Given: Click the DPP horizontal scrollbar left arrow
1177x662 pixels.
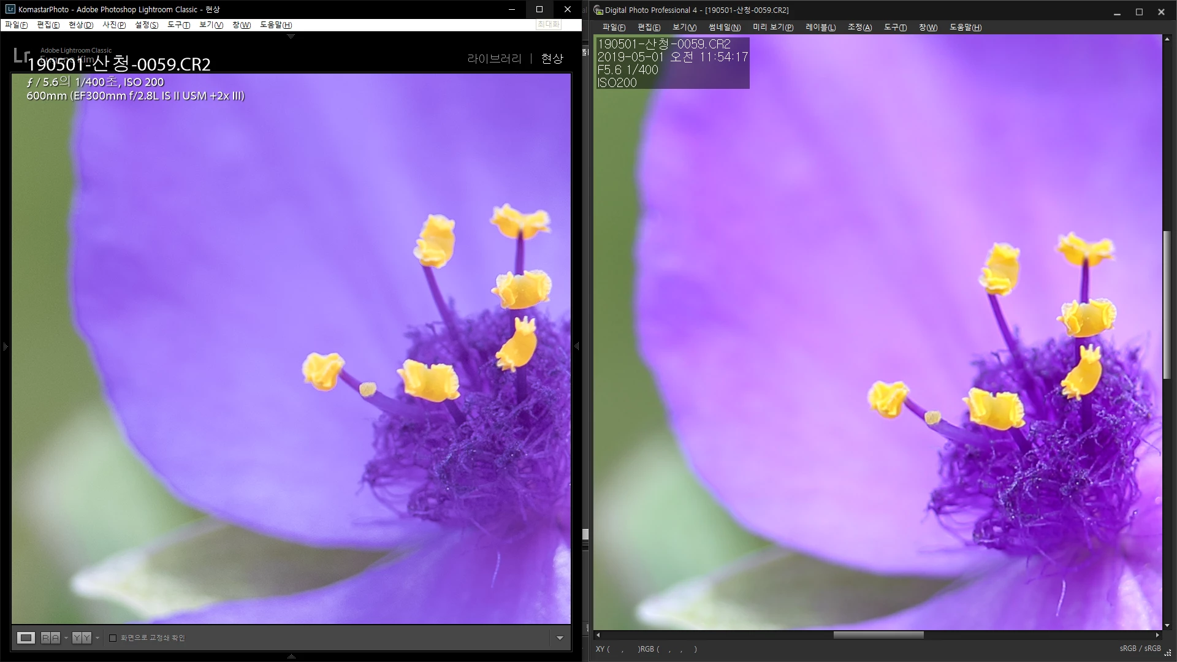Looking at the screenshot, I should pos(598,635).
